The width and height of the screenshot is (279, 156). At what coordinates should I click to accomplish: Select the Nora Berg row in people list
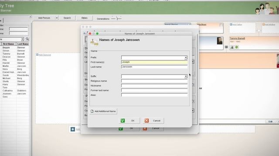tap(14, 69)
